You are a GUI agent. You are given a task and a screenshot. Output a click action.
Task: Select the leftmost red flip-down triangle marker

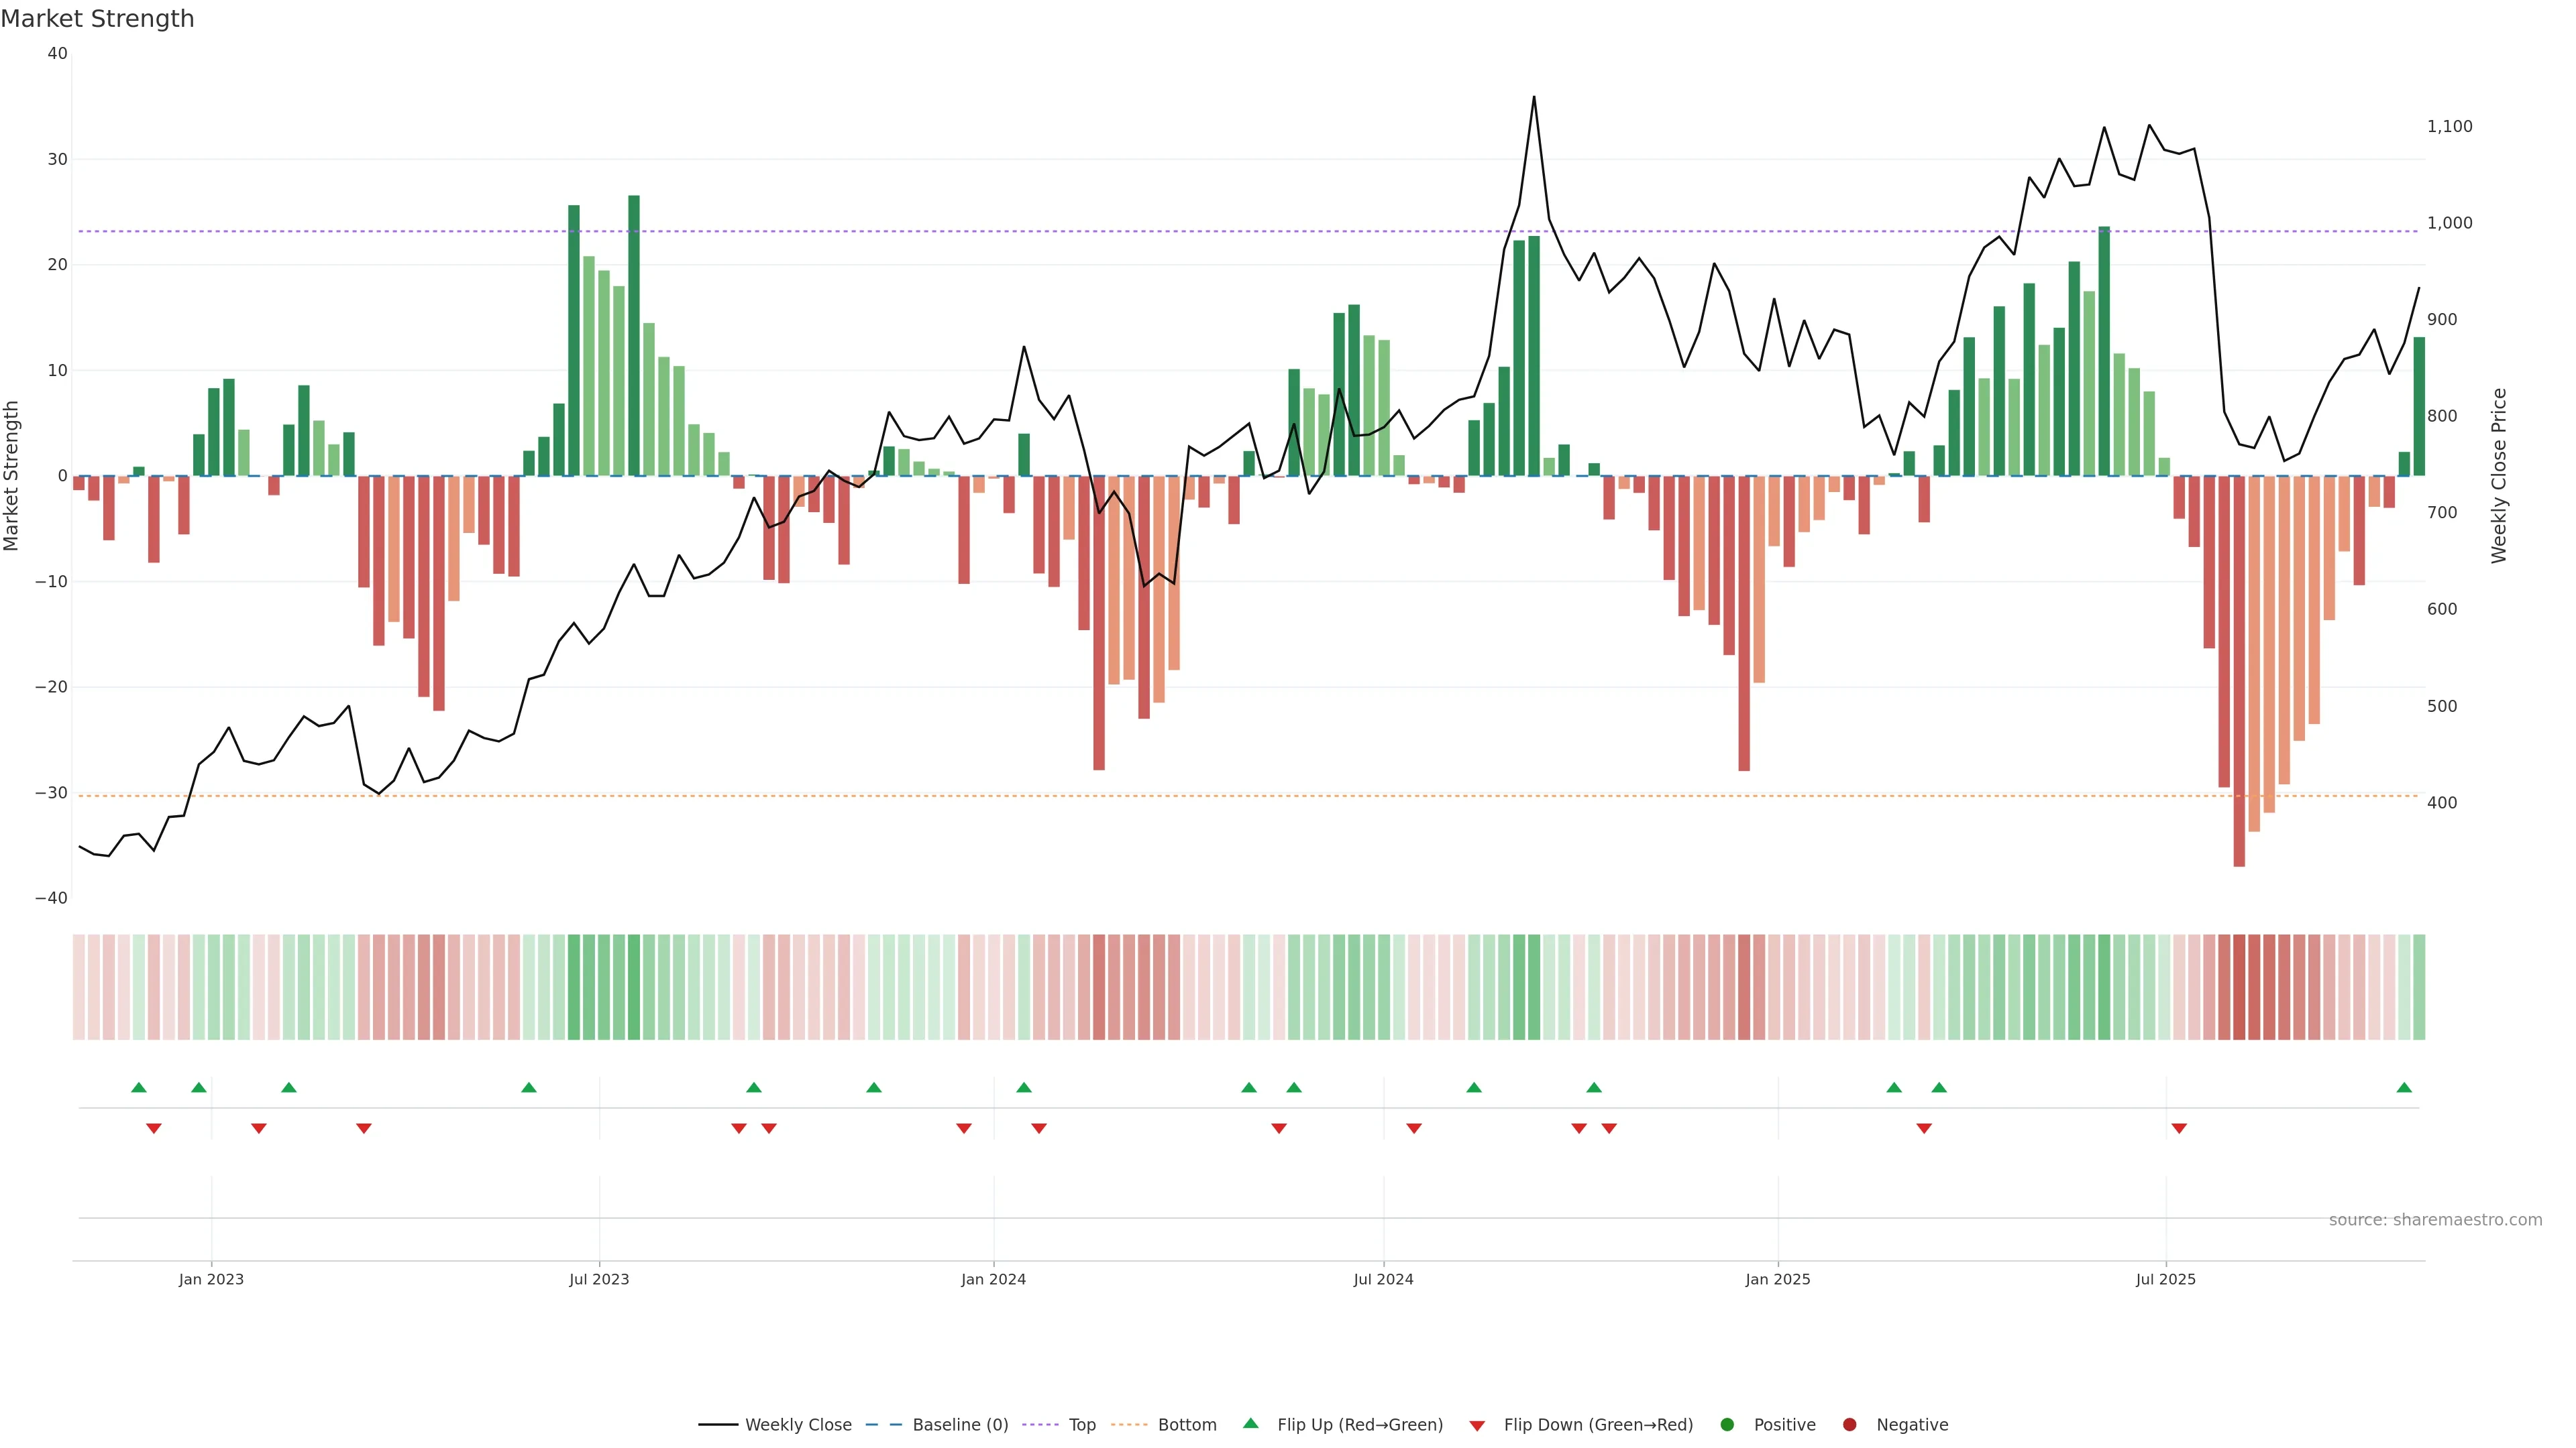coord(154,1128)
